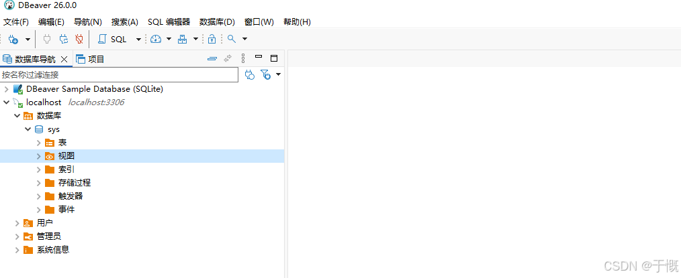The image size is (681, 278).
Task: Select the 数据库 tree item
Action: point(49,116)
